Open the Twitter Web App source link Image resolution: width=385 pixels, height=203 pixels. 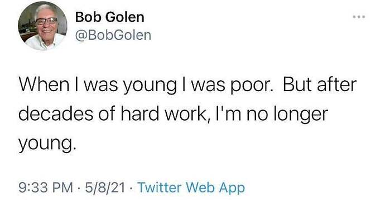coord(191,188)
